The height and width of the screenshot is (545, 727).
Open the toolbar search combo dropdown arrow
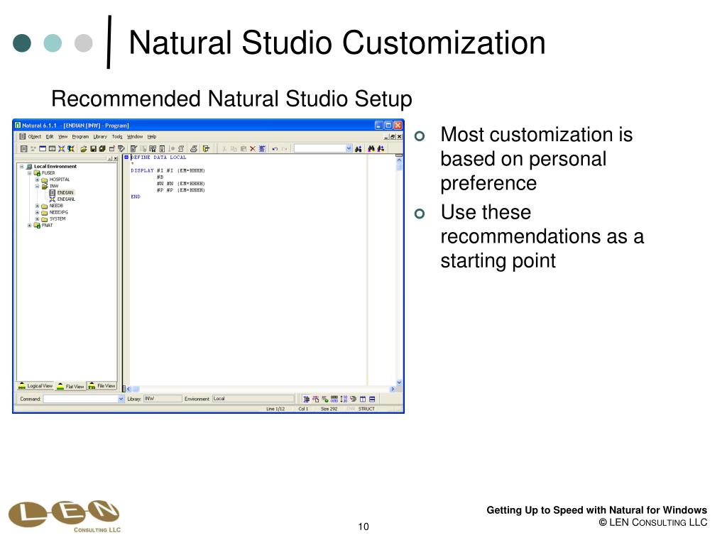click(349, 148)
